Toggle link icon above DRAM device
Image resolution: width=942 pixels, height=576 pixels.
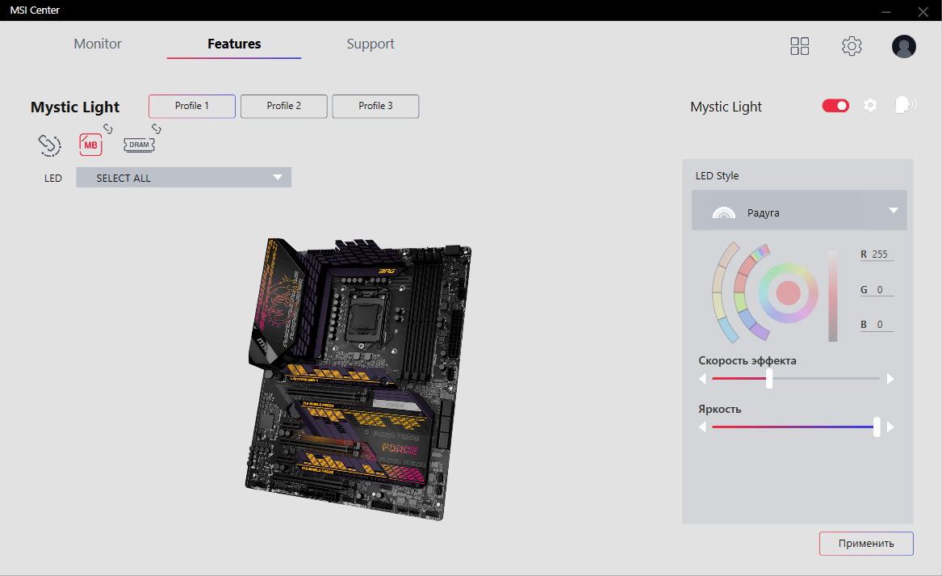[x=157, y=128]
